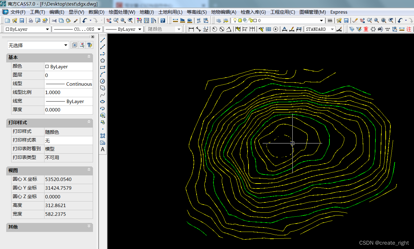
Task: Toggle layer 0 on/off lightbulb
Action: 235,20
